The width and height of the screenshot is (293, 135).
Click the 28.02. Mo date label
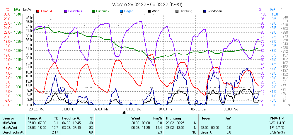[37, 109]
